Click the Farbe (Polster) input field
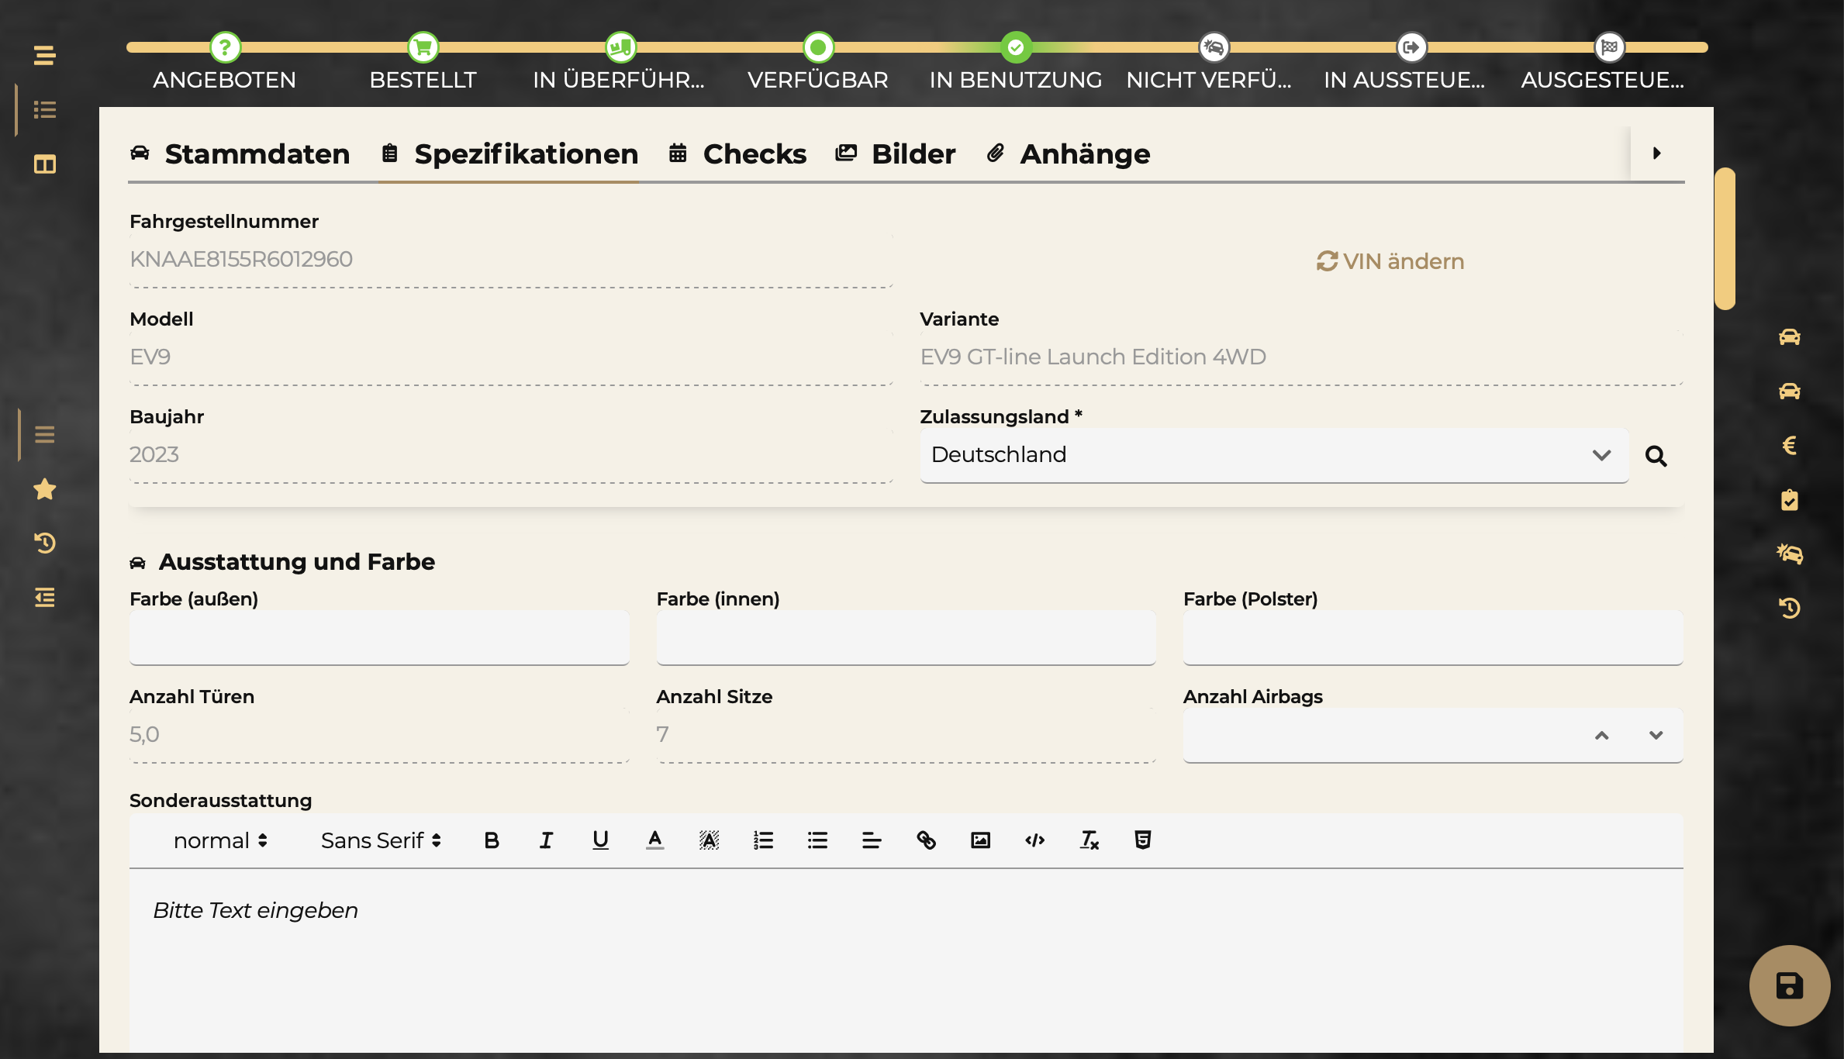This screenshot has width=1844, height=1059. click(x=1433, y=637)
